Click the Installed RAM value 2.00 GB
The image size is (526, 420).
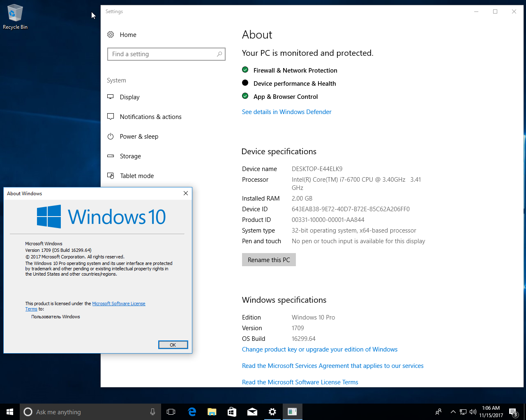click(302, 199)
